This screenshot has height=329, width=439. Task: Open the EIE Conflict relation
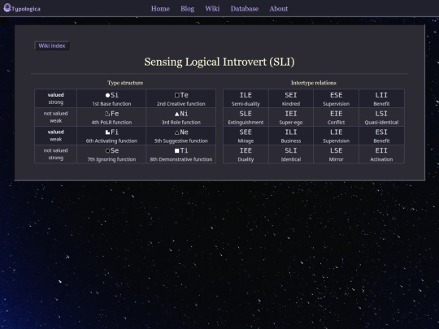336,117
